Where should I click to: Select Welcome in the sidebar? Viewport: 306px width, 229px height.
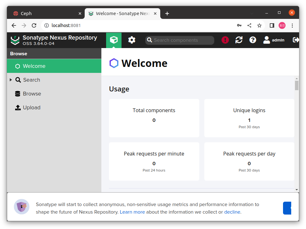click(x=54, y=66)
